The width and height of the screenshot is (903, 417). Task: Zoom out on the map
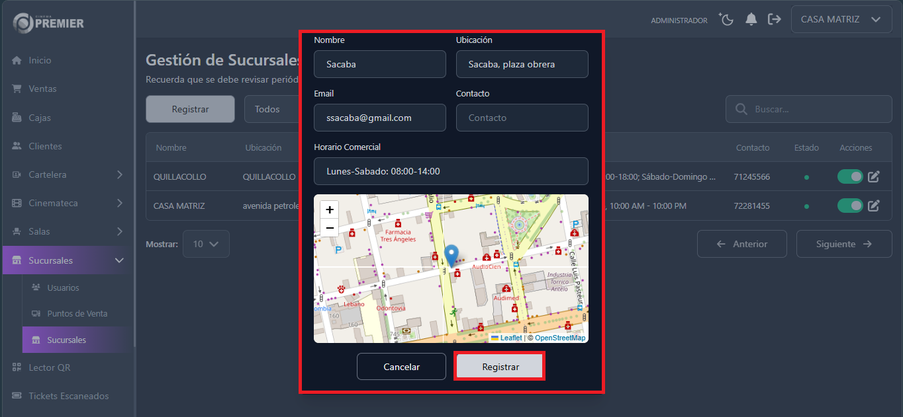330,228
